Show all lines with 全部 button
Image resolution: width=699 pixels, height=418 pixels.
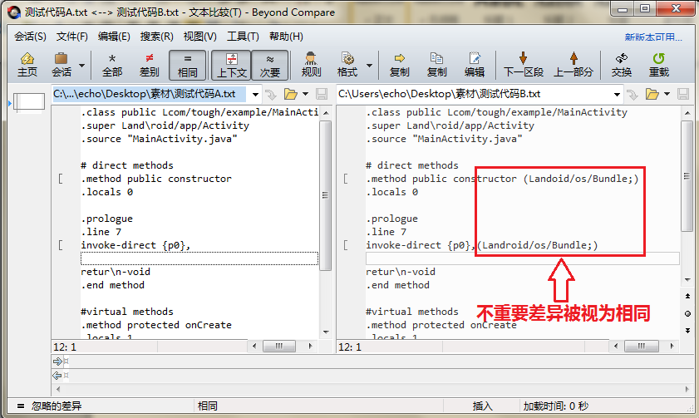click(x=112, y=65)
